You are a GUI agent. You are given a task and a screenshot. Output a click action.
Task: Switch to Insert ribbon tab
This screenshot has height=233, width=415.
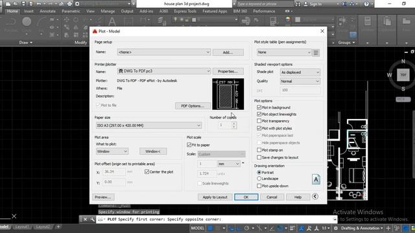pyautogui.click(x=29, y=12)
